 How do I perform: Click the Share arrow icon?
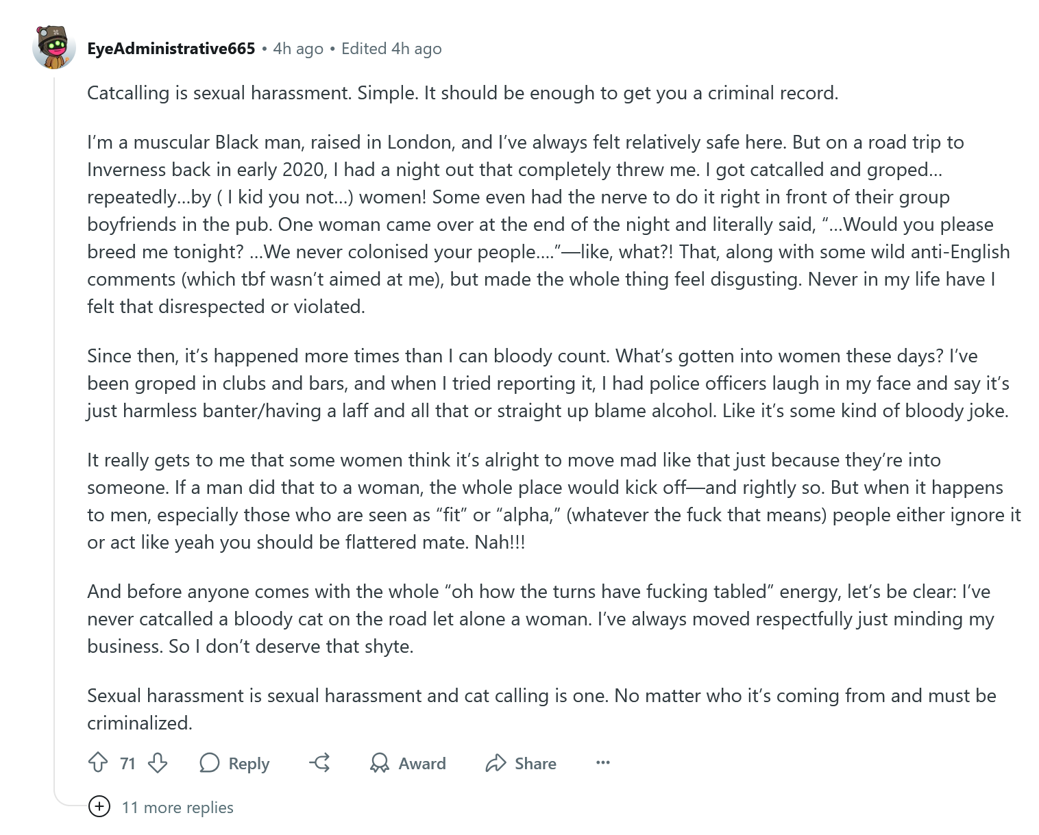click(496, 763)
